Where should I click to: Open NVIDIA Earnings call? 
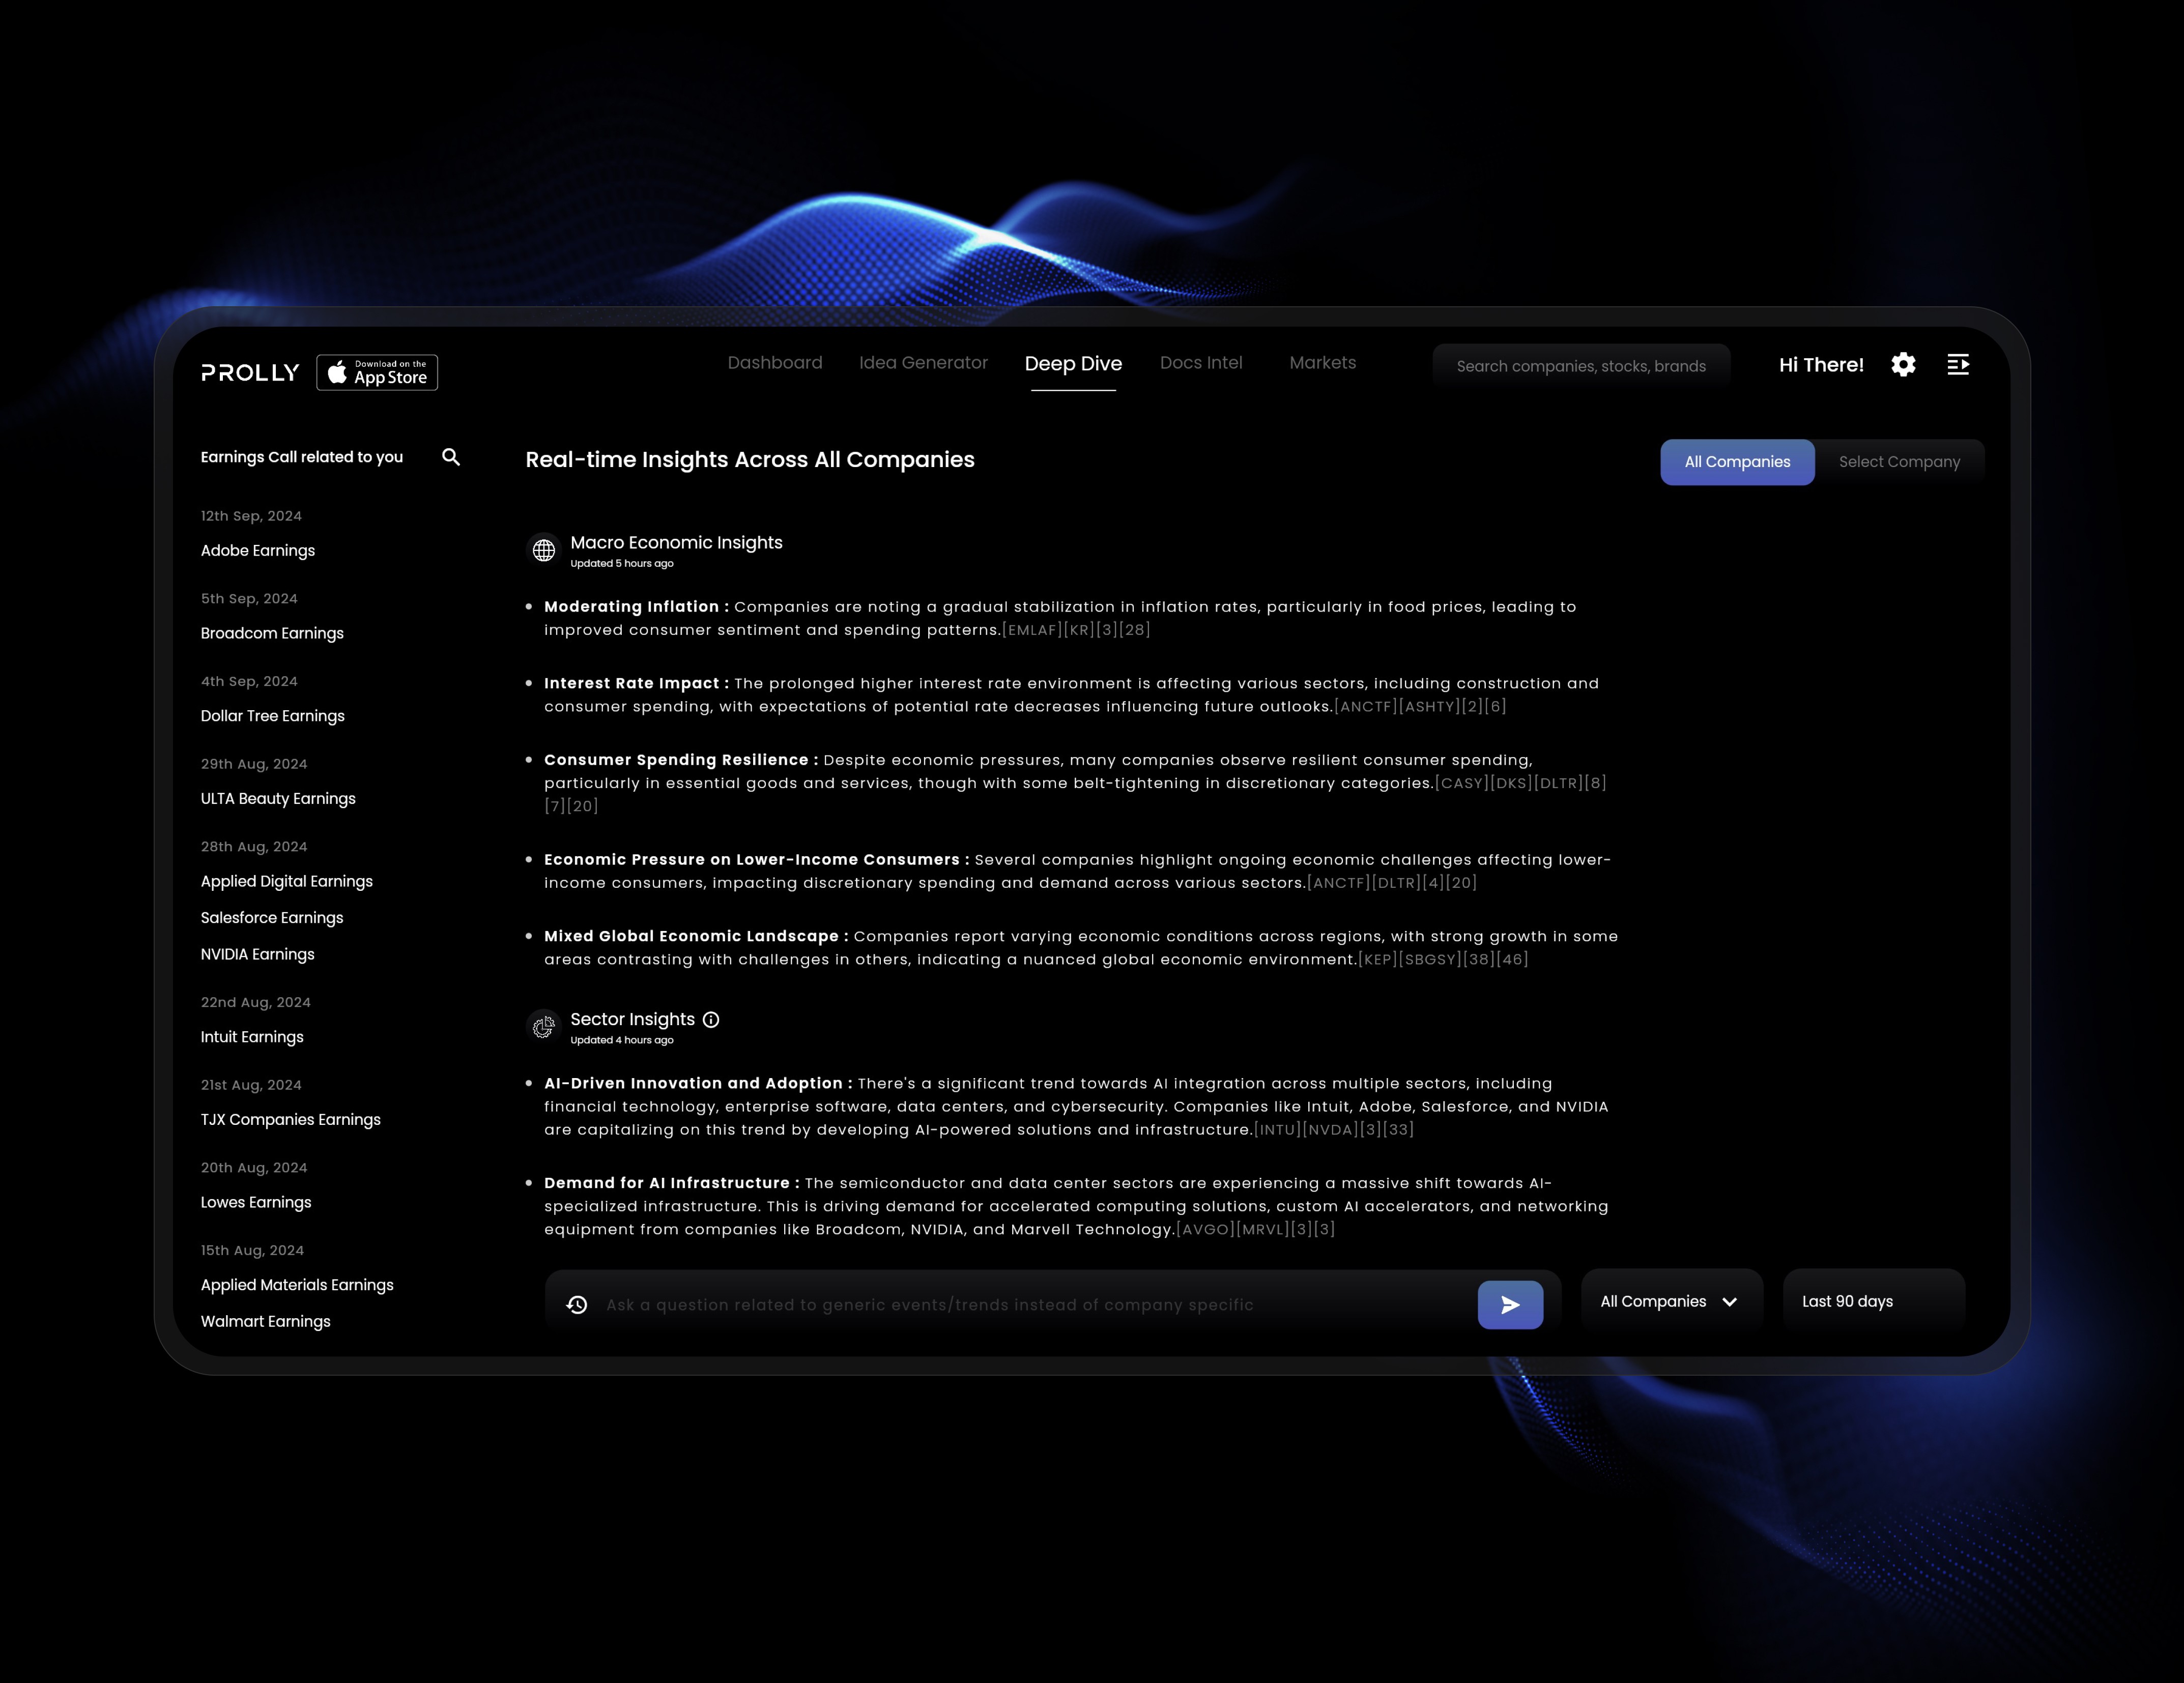tap(258, 954)
